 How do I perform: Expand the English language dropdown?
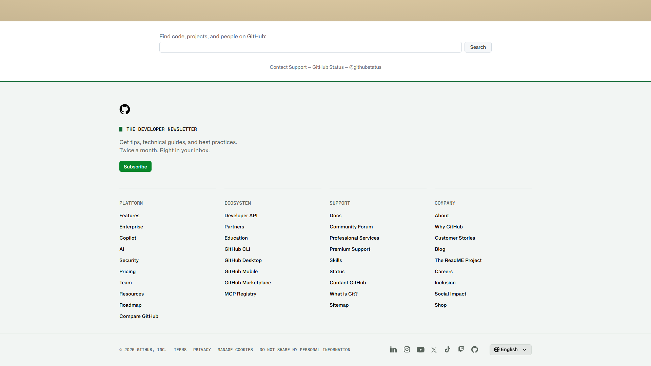coord(510,349)
